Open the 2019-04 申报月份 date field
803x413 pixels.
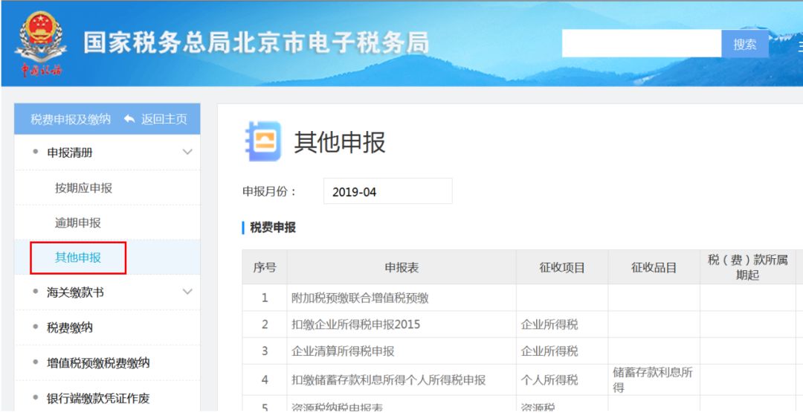tap(387, 192)
